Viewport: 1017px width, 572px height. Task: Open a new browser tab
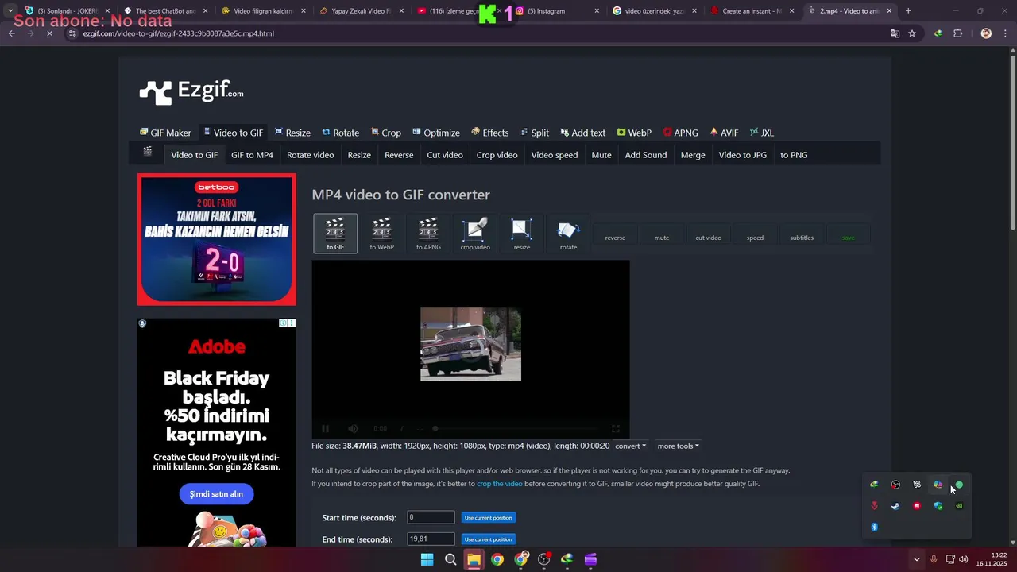coord(908,11)
